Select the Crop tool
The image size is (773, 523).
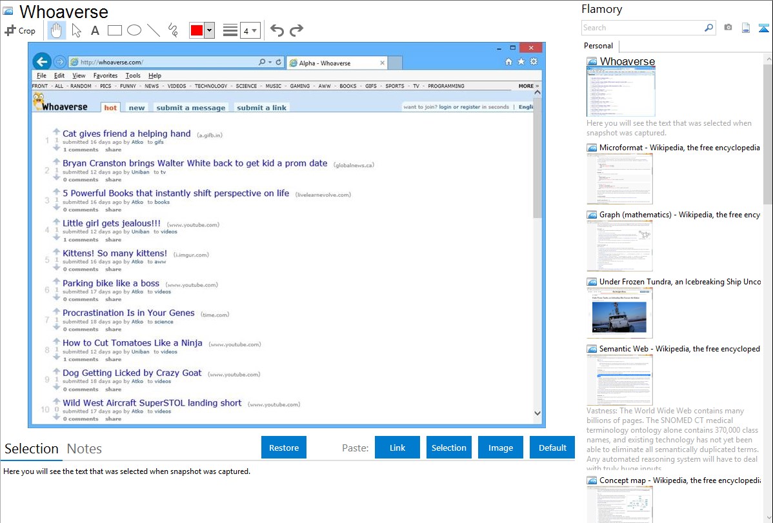(x=20, y=30)
